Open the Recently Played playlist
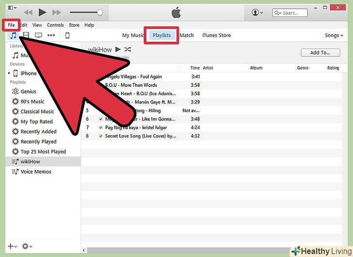 click(38, 141)
